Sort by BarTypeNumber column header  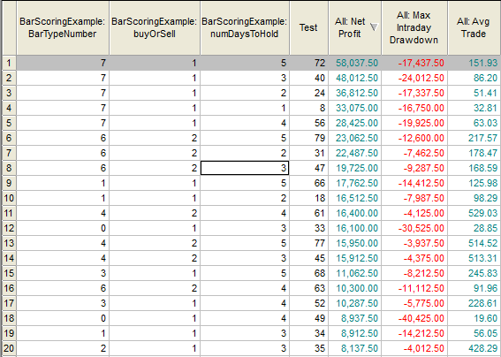point(63,27)
